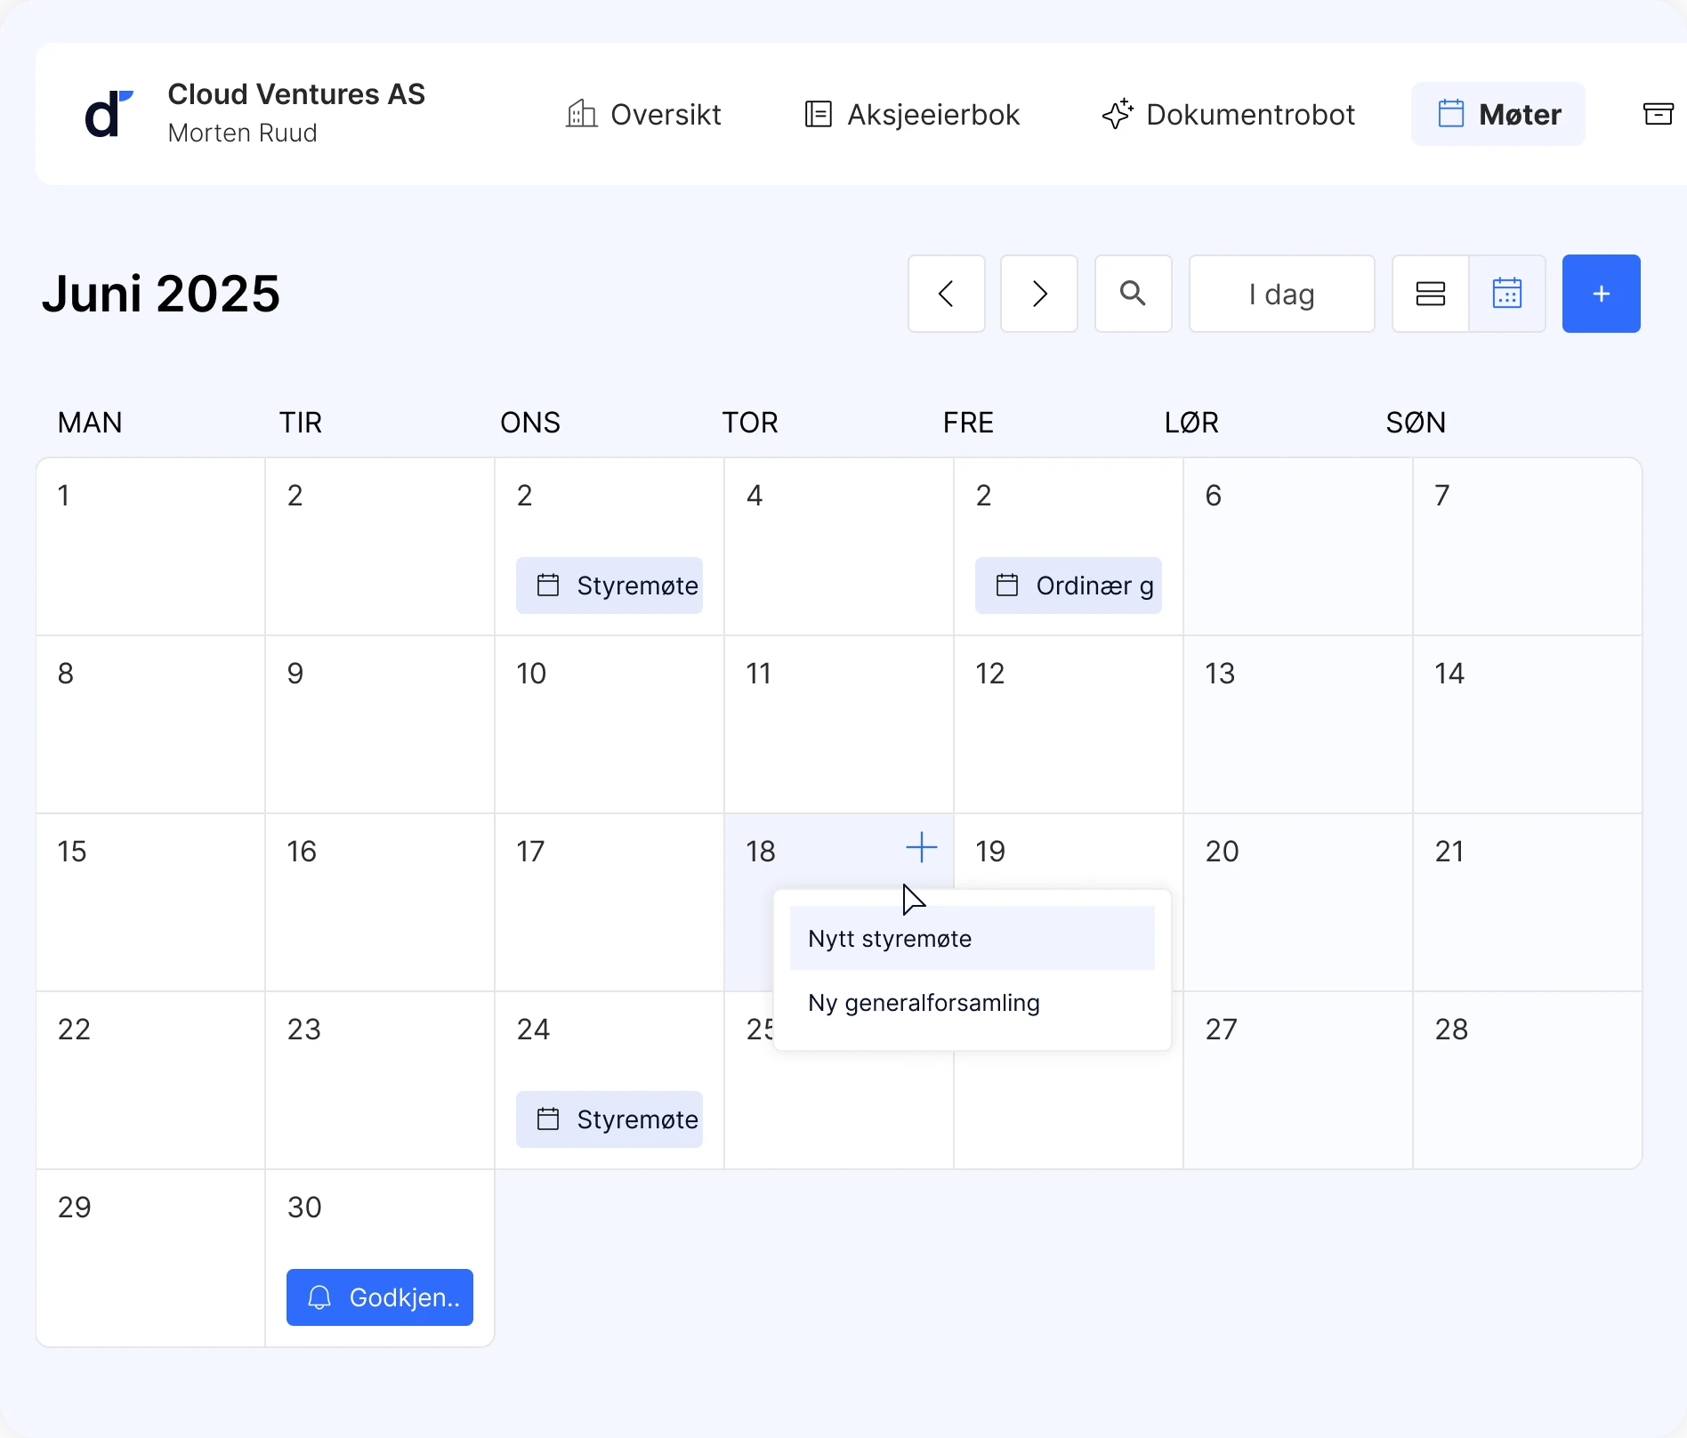Open the Dokumentrobot tab
Image resolution: width=1687 pixels, height=1438 pixels.
tap(1228, 114)
